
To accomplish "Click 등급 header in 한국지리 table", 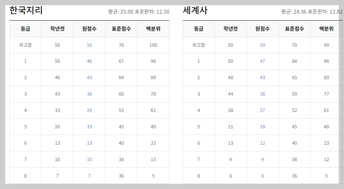I will click(25, 29).
